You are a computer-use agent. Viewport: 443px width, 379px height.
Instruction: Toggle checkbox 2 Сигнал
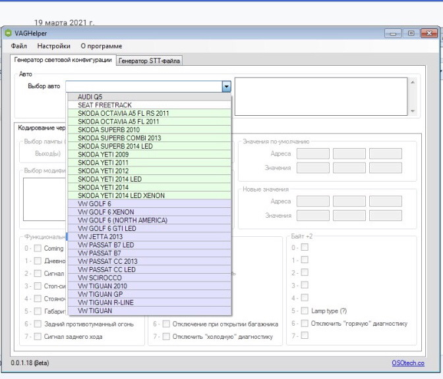(x=38, y=273)
